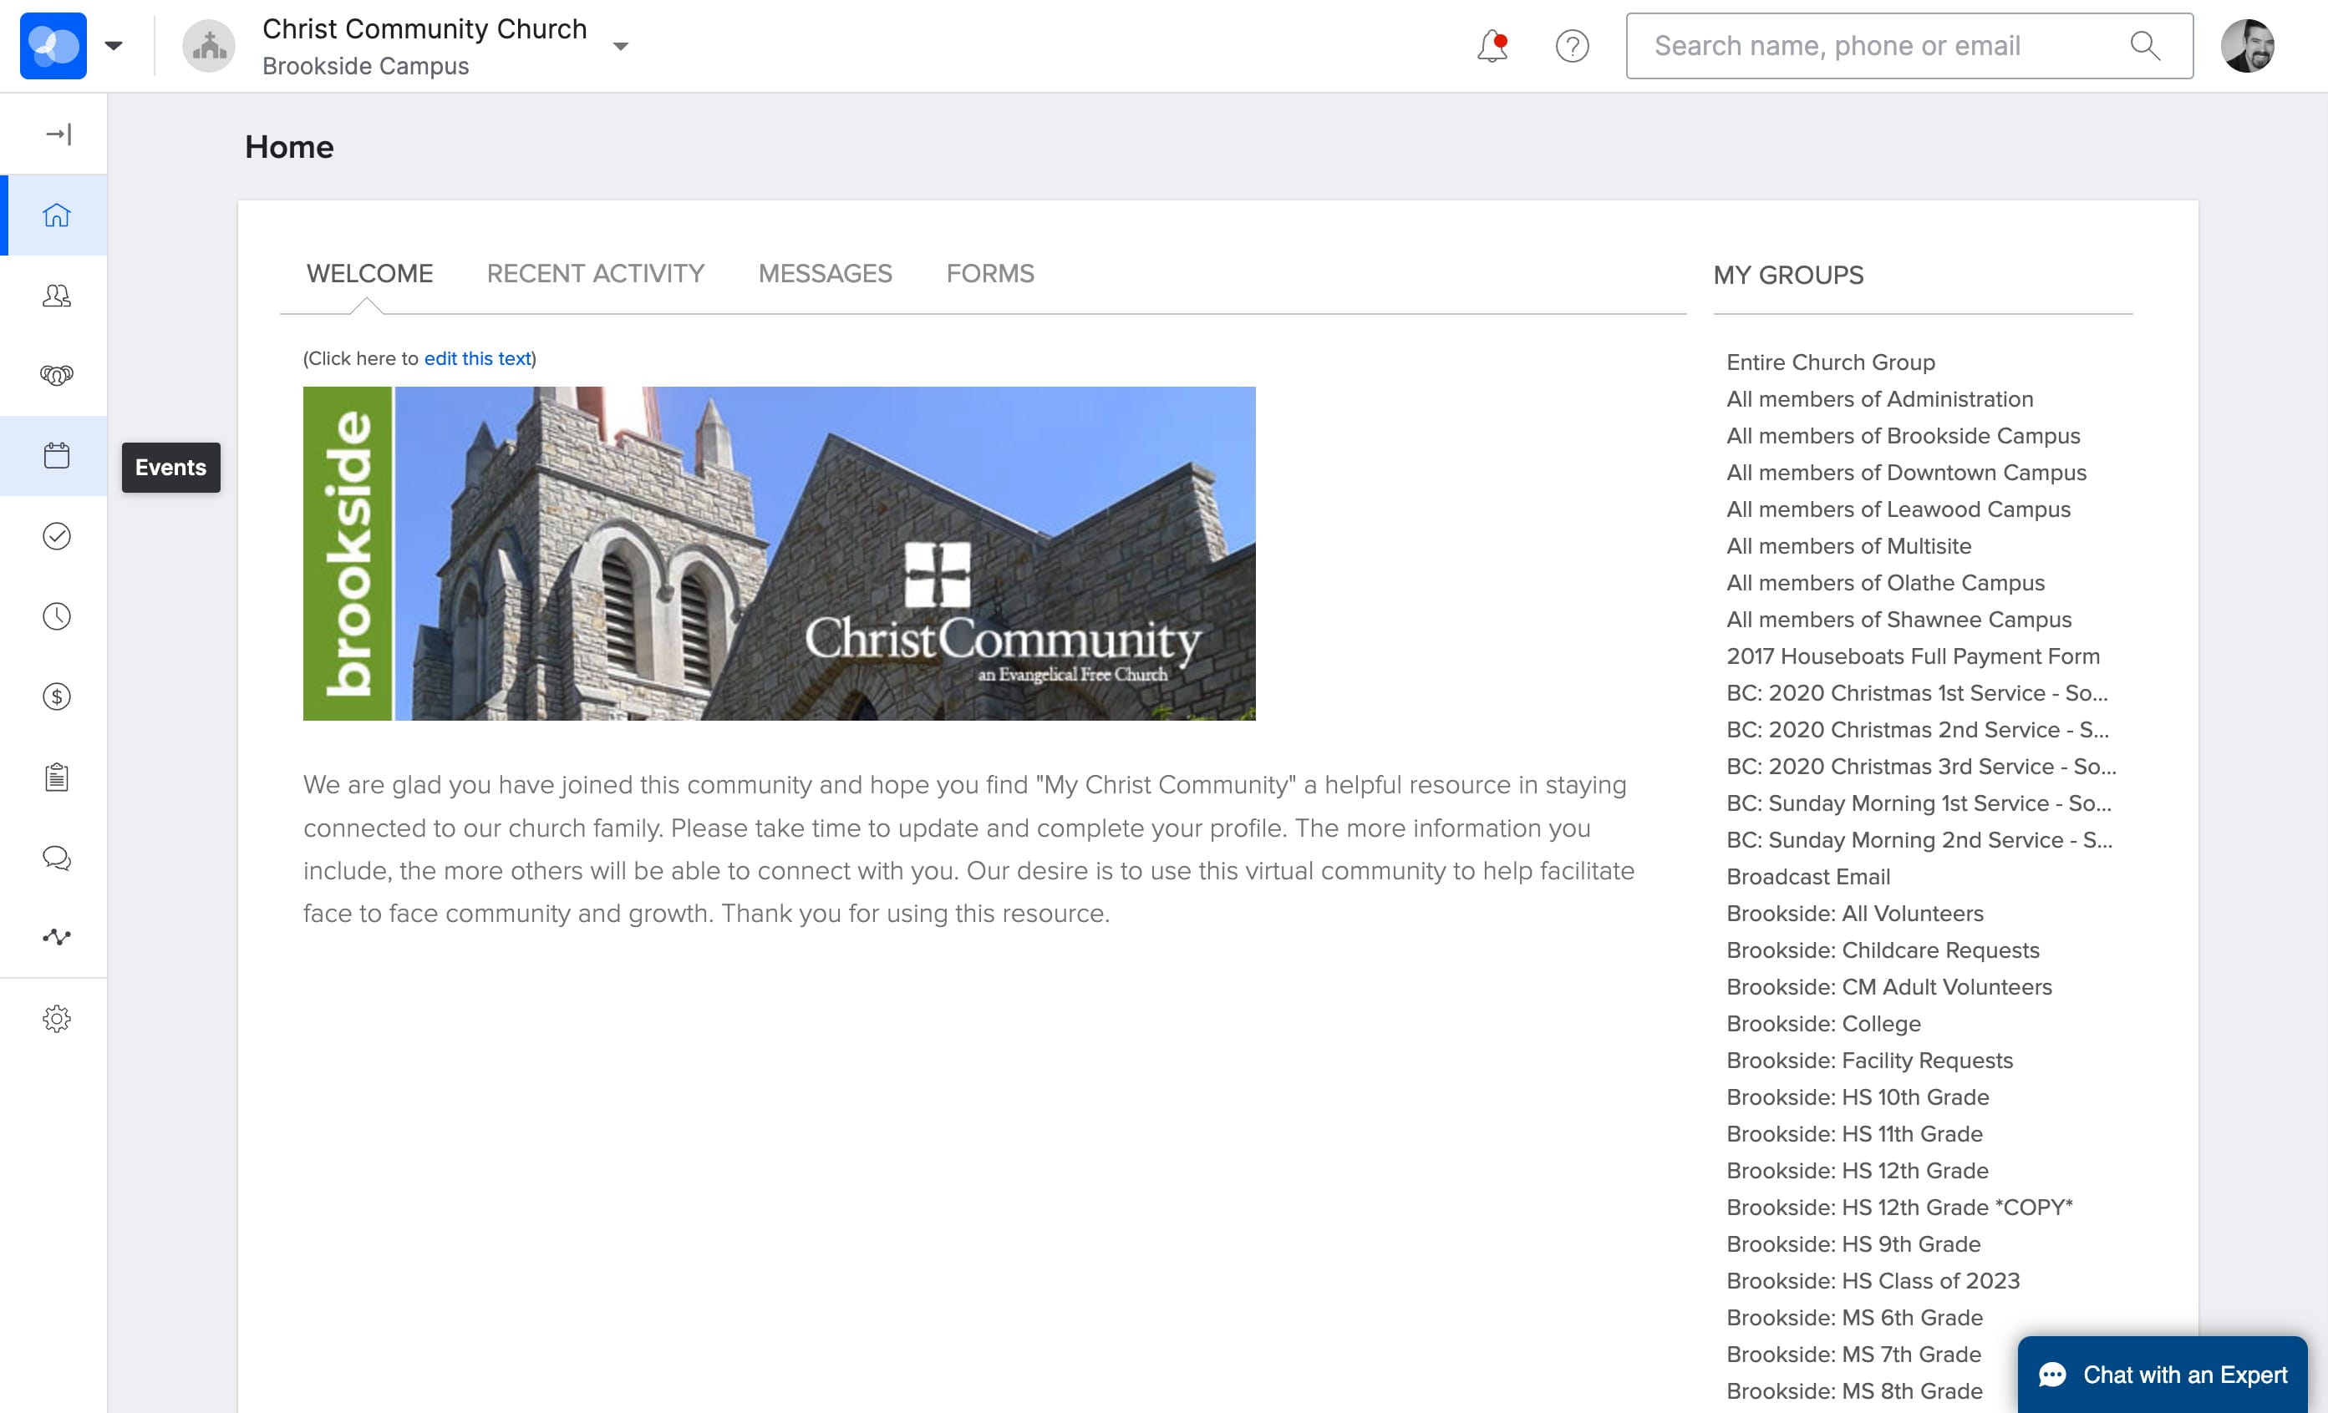Open Brookside: HS 12th Grade group
Viewport: 2328px width, 1413px height.
[1858, 1171]
